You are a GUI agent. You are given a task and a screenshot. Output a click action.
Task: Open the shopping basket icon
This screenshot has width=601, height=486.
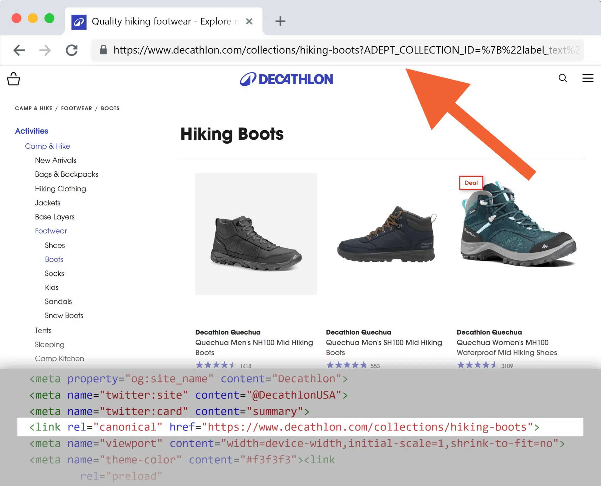[x=13, y=79]
